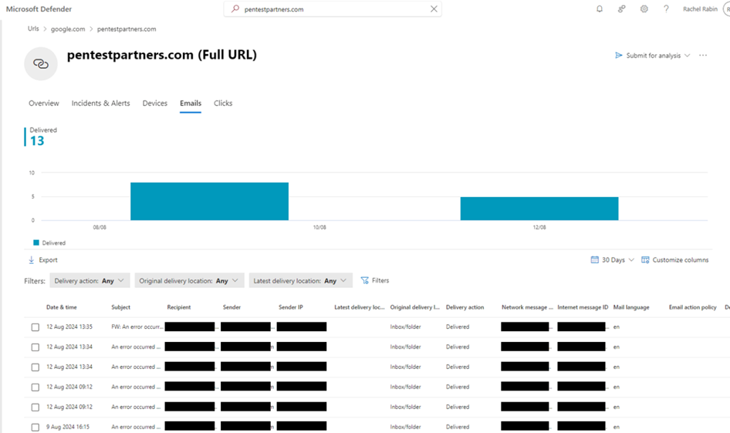The height and width of the screenshot is (433, 730).
Task: Sort by Mail language column header
Action: (630, 307)
